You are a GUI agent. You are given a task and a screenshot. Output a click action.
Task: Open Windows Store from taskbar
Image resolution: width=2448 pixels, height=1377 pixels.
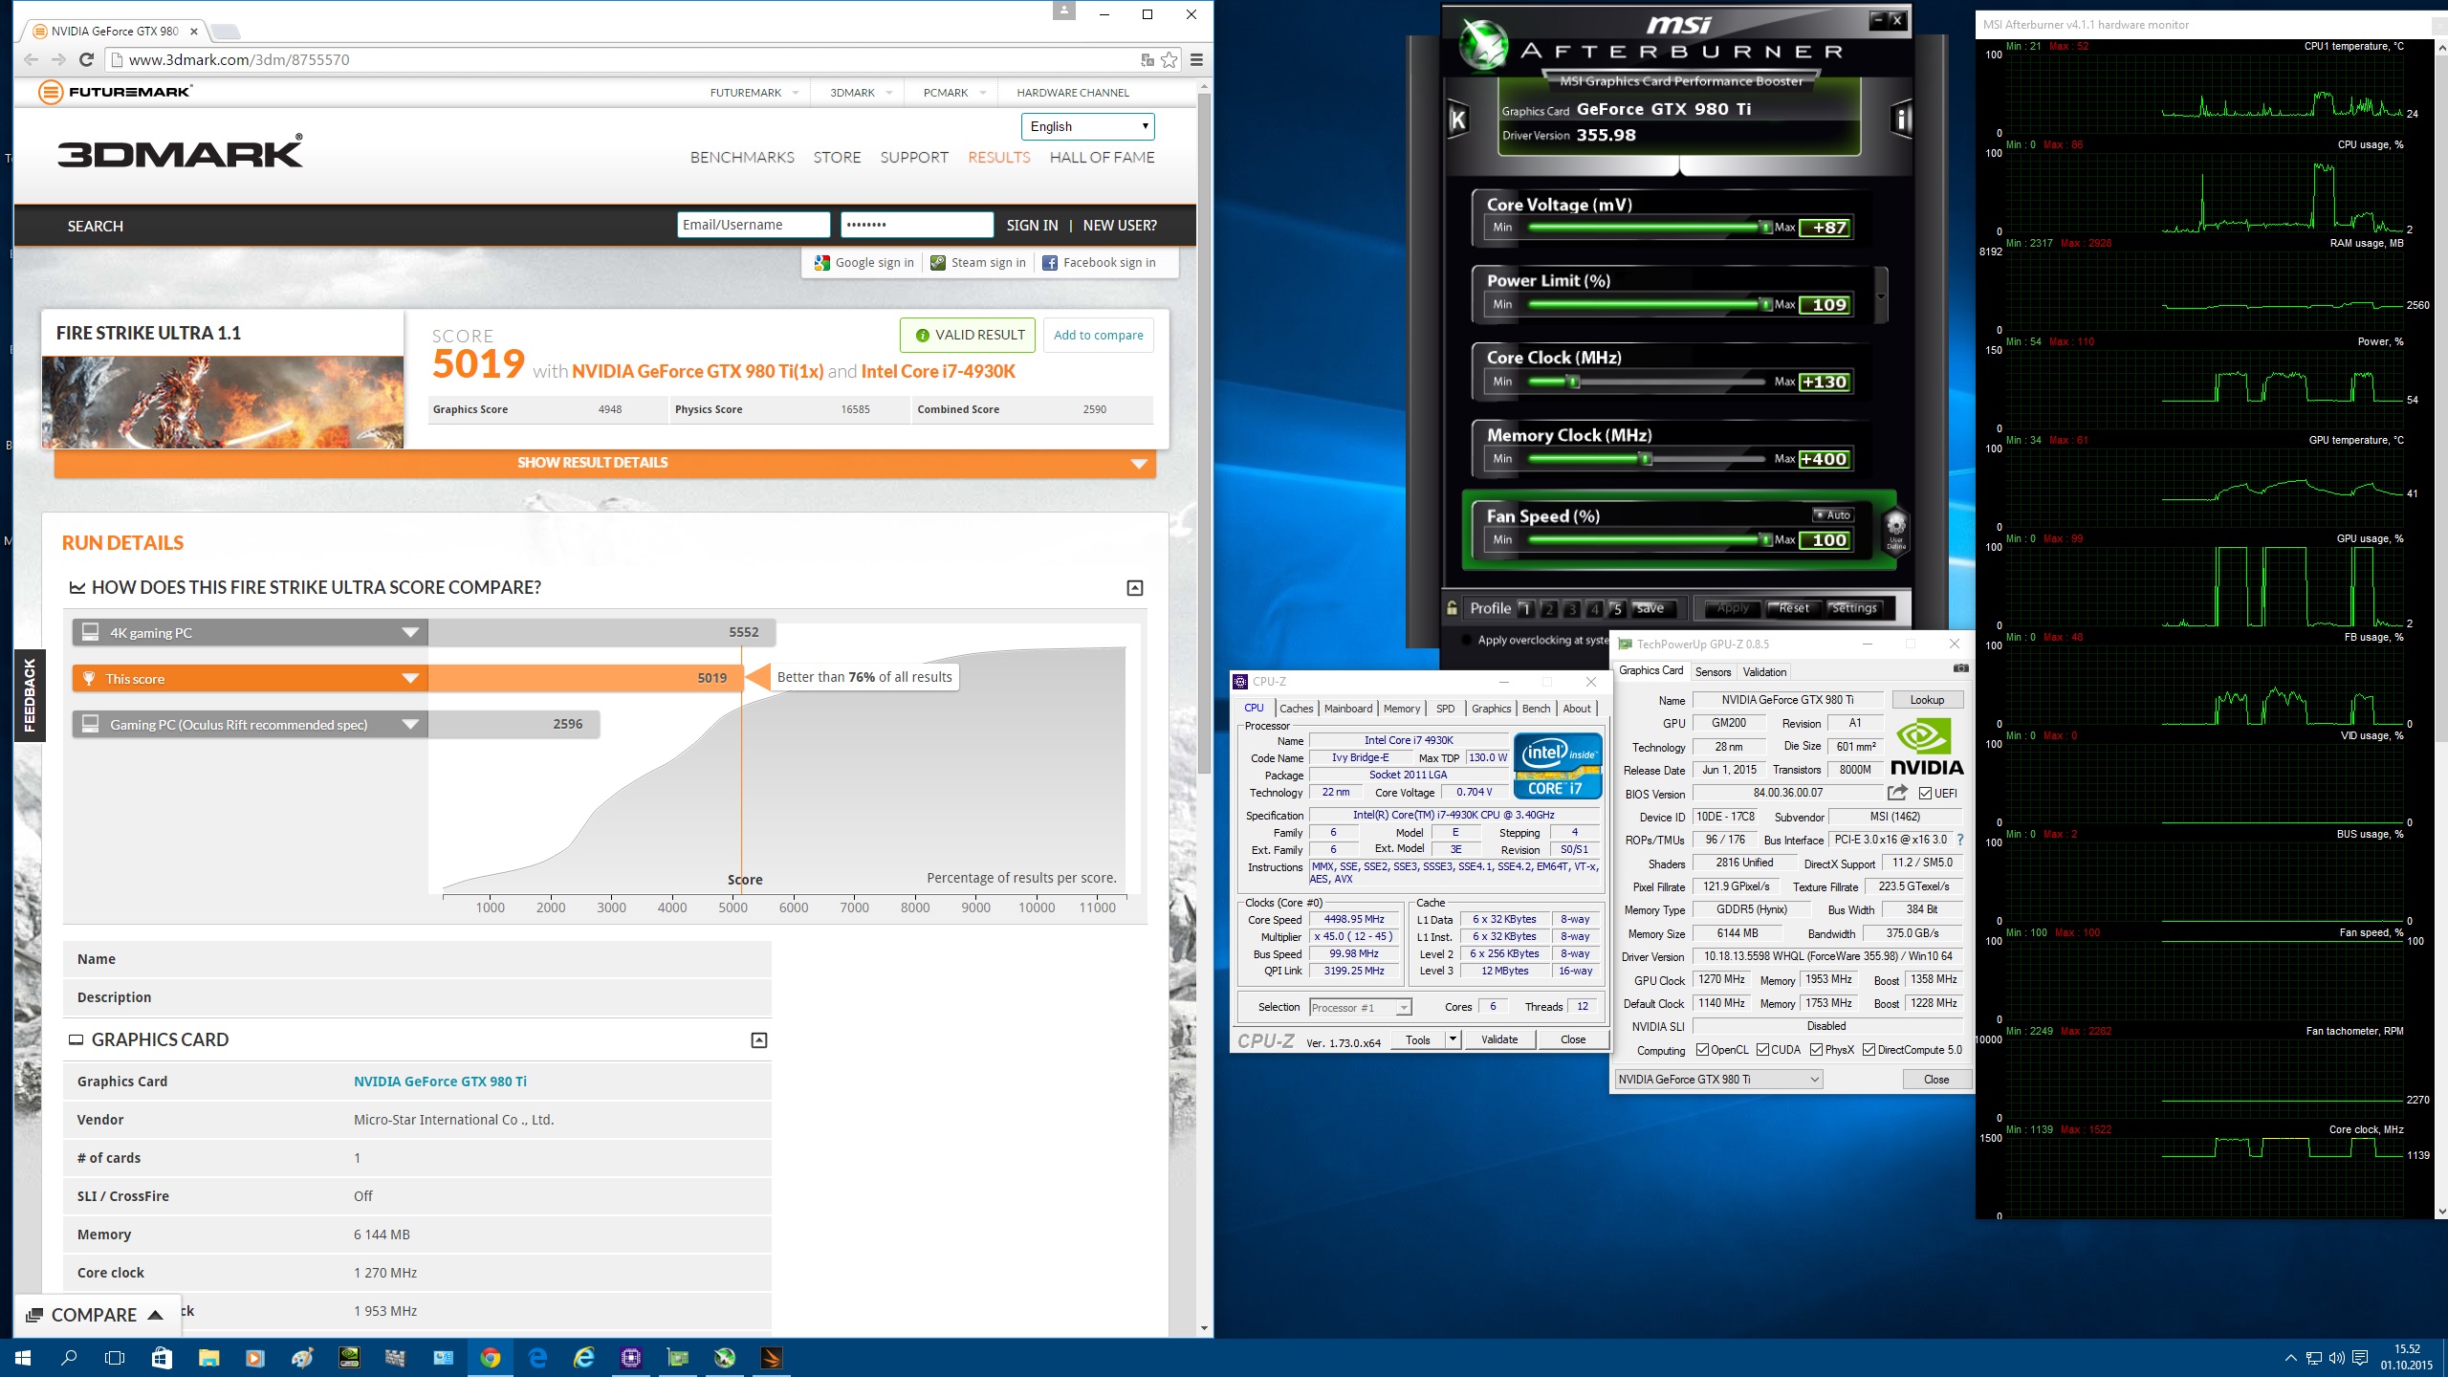point(162,1358)
